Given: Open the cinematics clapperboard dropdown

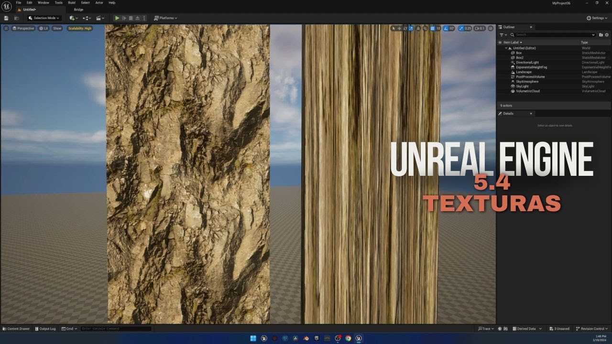Looking at the screenshot, I should [x=100, y=18].
